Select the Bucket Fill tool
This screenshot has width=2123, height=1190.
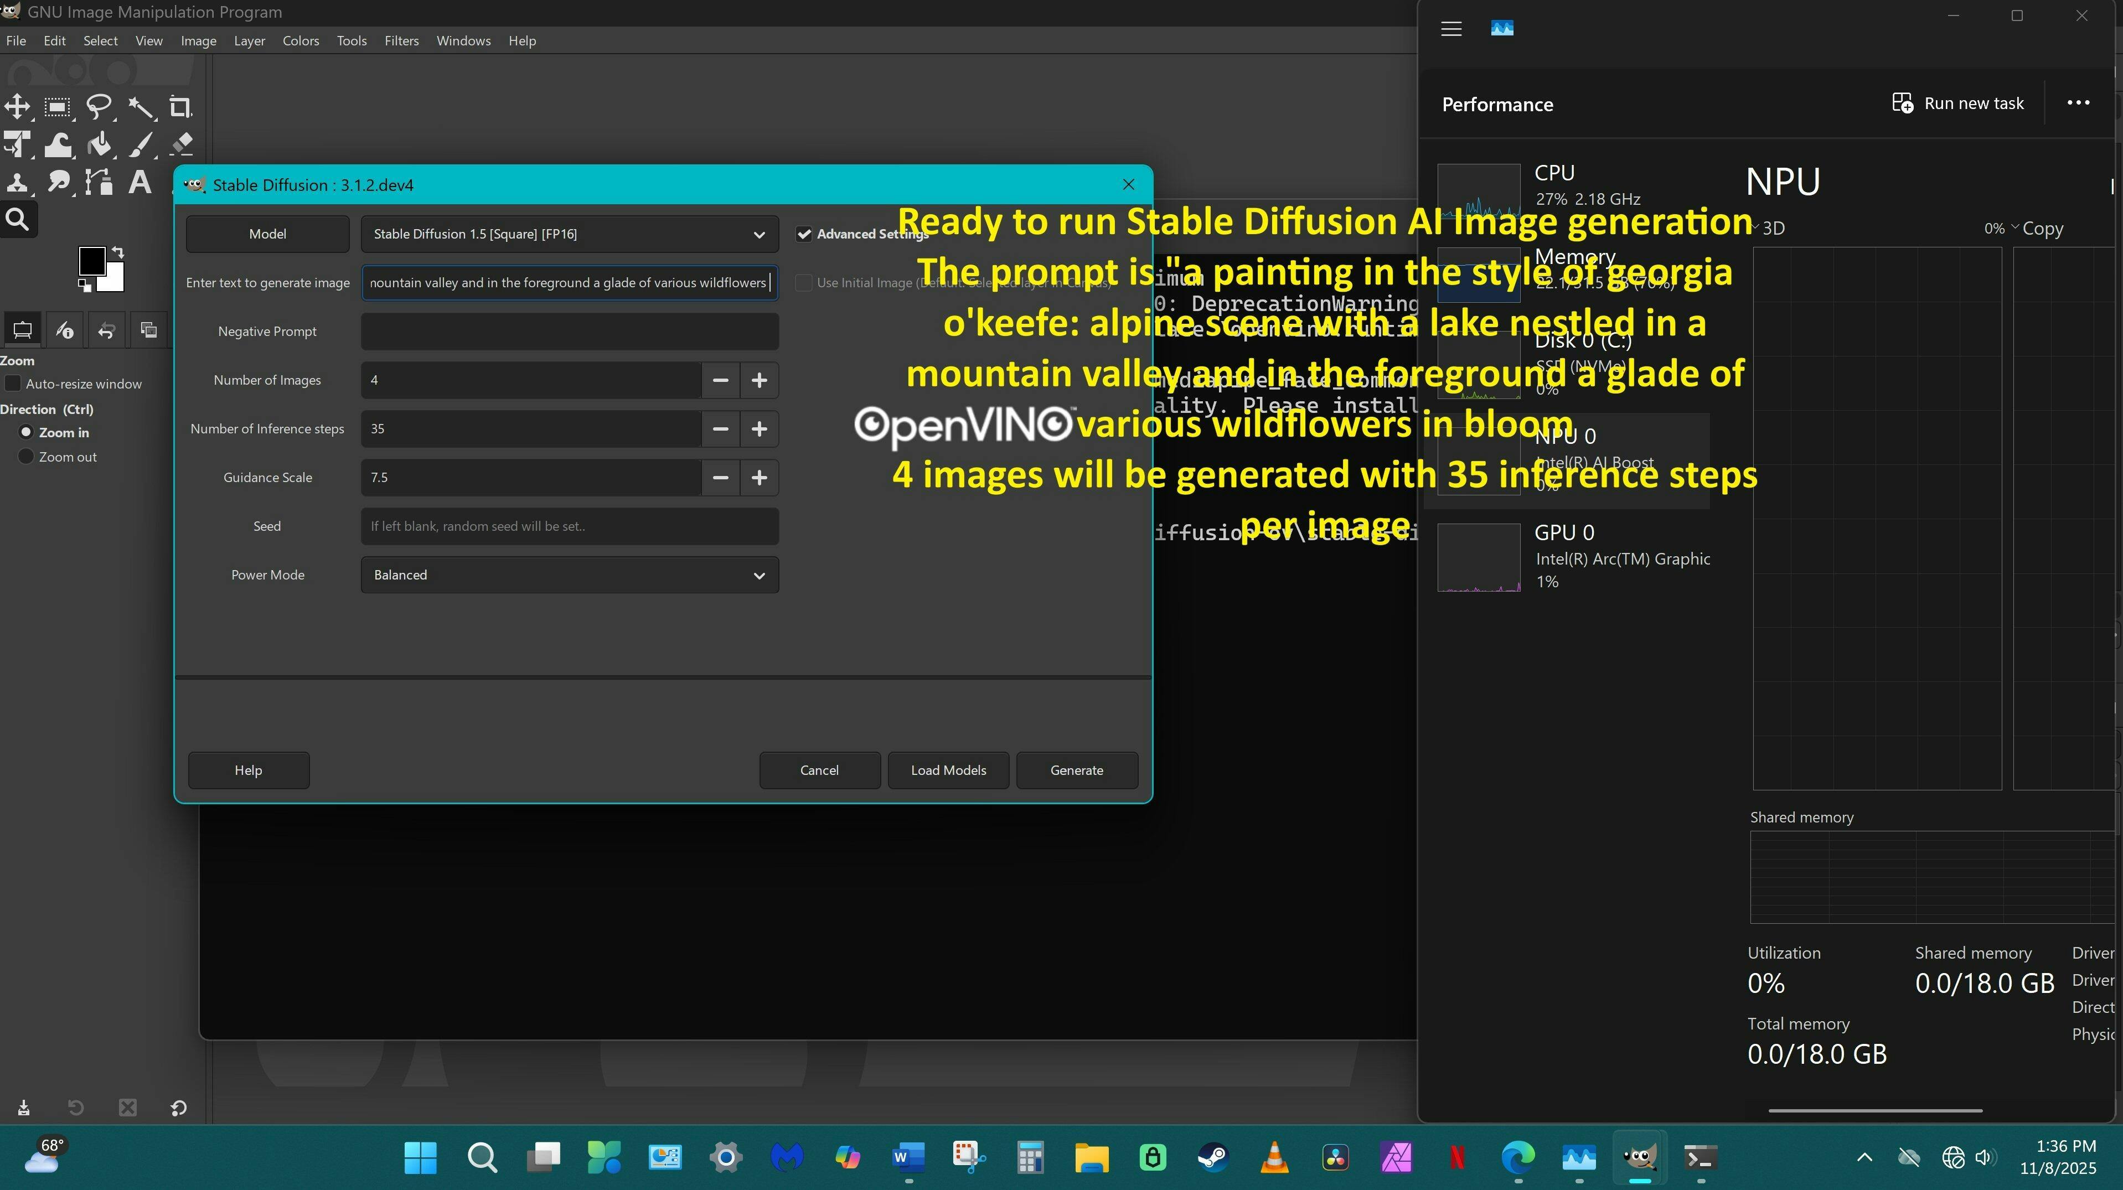pyautogui.click(x=99, y=145)
